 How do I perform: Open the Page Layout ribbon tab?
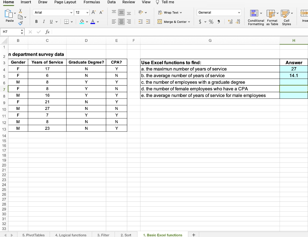point(65,2)
